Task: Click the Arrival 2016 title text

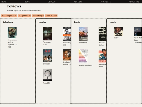Action: point(47,83)
